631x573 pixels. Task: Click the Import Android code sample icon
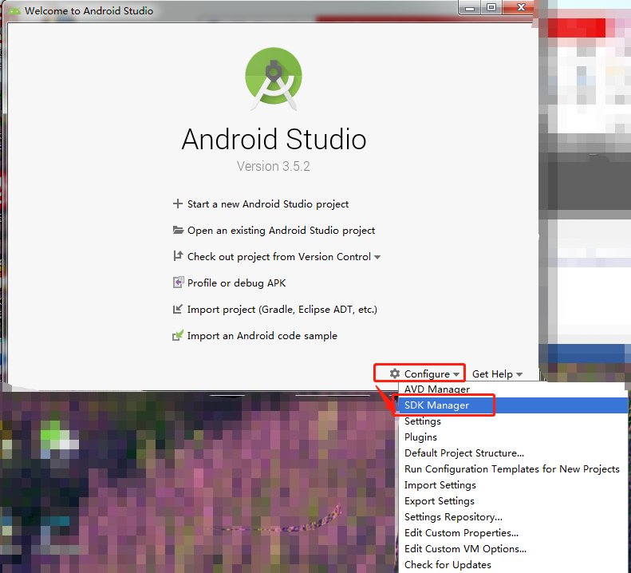tap(177, 335)
